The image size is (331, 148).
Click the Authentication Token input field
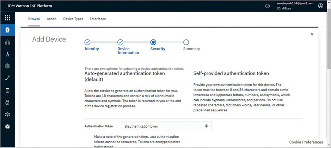pos(166,126)
